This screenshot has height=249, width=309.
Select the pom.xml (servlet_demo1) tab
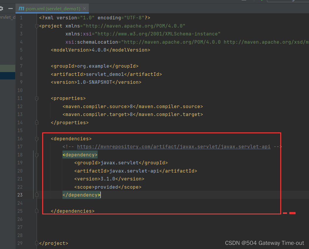(52, 9)
